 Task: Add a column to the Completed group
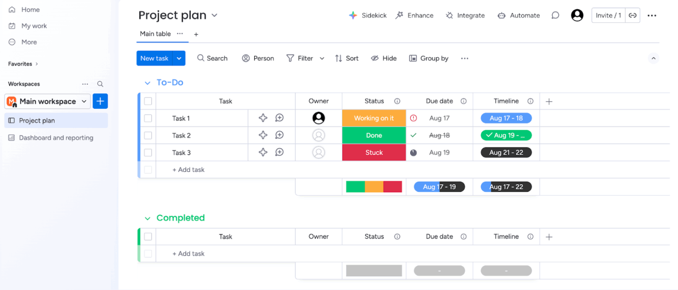pyautogui.click(x=549, y=237)
